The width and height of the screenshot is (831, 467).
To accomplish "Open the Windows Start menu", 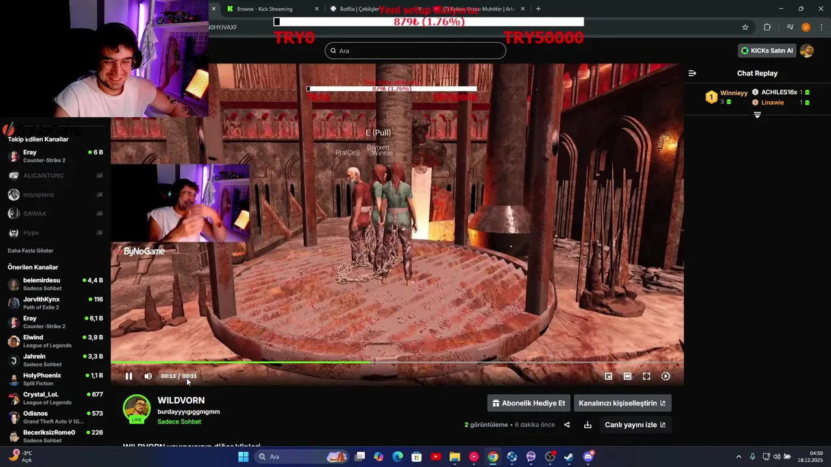I will coord(243,457).
